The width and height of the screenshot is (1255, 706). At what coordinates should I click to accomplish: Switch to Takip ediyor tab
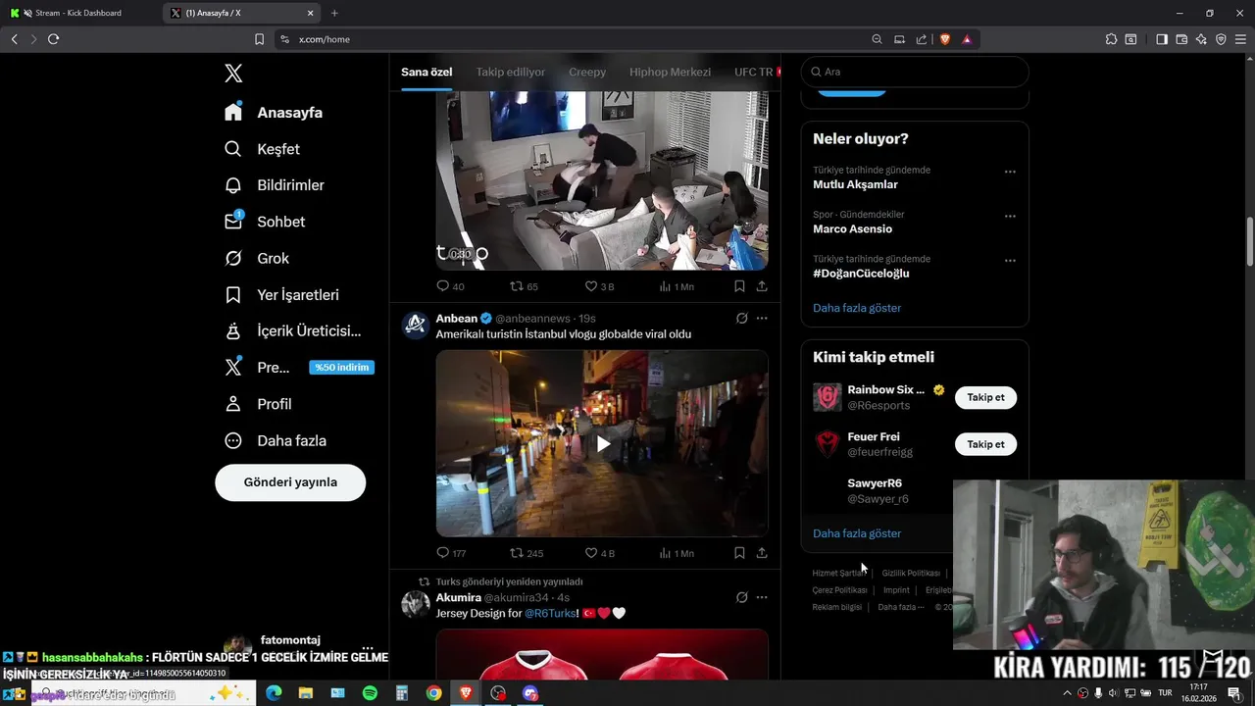click(511, 72)
